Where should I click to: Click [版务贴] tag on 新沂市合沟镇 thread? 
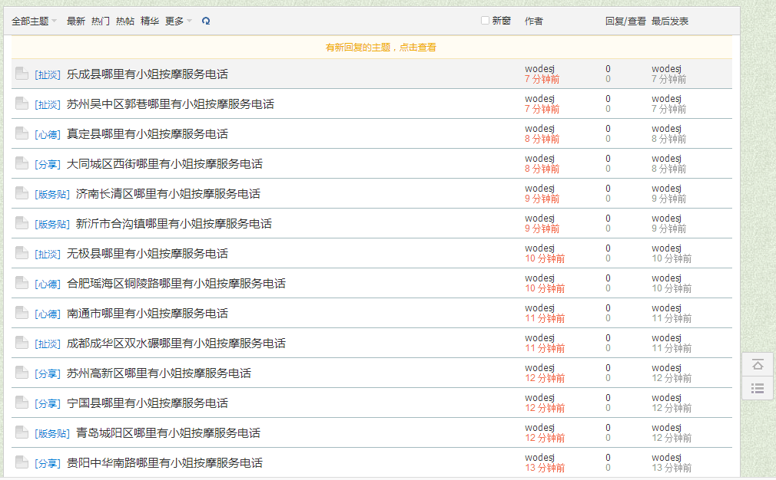click(52, 224)
